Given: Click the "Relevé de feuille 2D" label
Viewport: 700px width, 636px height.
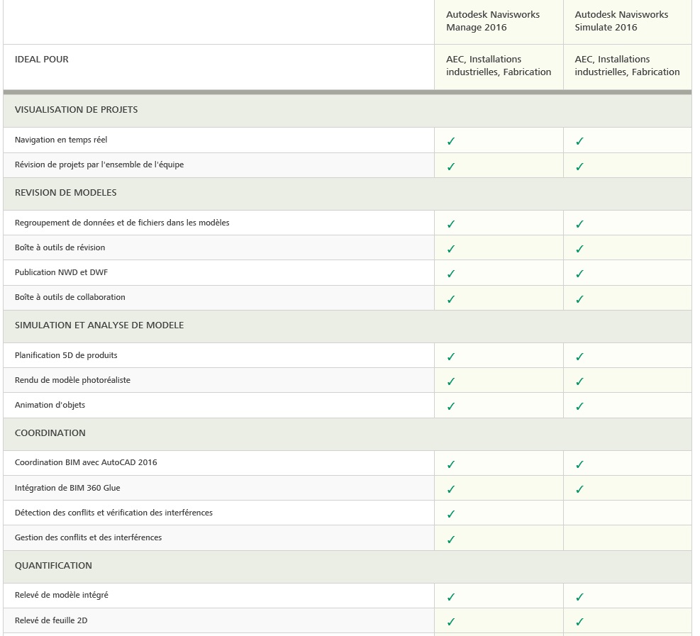Looking at the screenshot, I should [51, 620].
